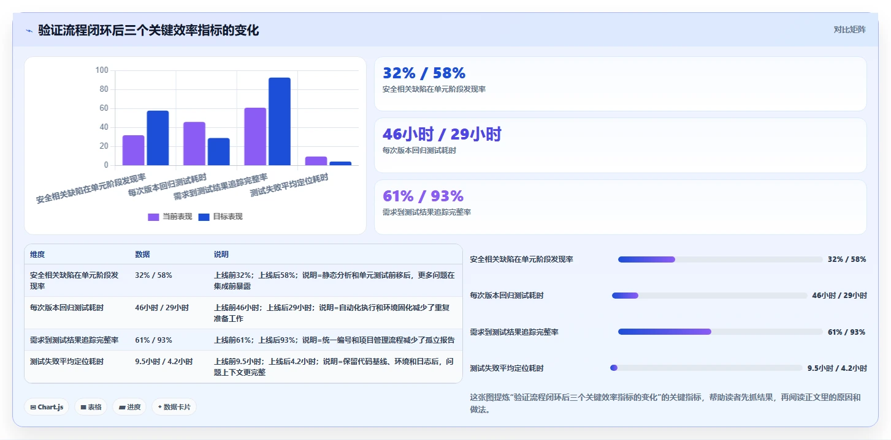The height and width of the screenshot is (440, 891).
Task: Select the 表格 tag chip
Action: tap(91, 407)
